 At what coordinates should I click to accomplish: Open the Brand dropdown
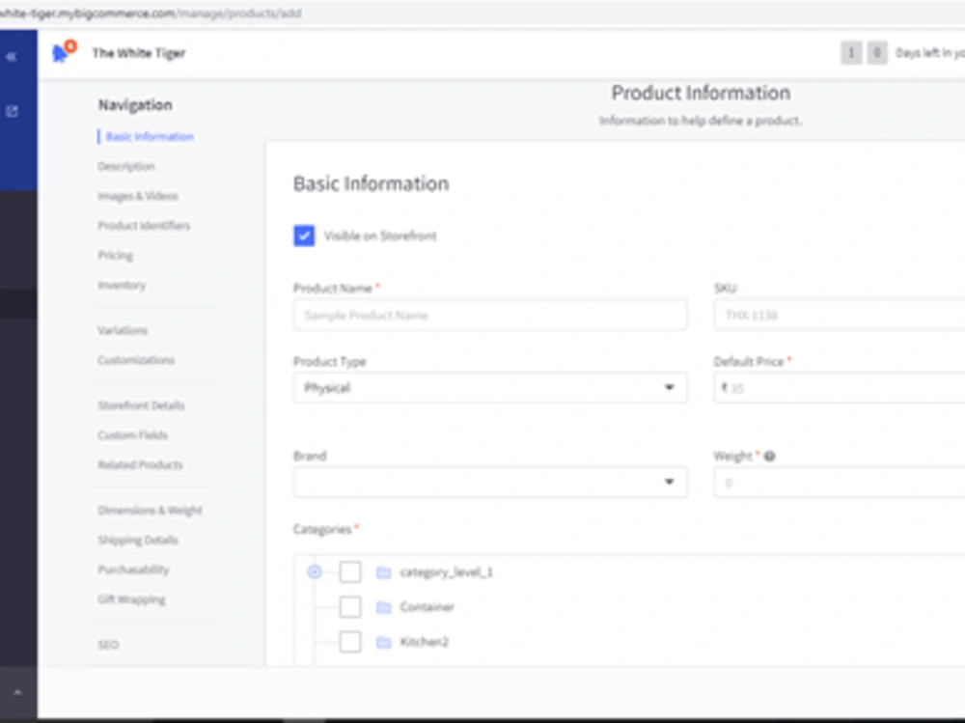(490, 483)
